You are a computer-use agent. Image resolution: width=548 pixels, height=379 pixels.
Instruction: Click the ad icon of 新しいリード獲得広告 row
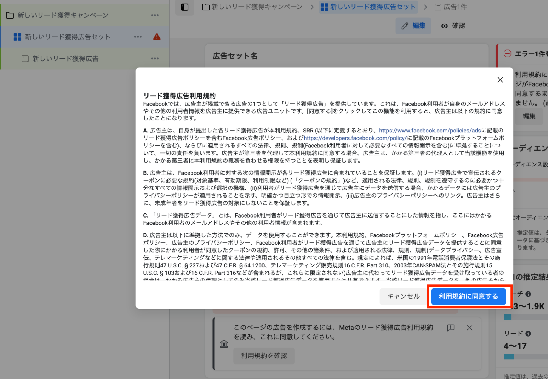point(25,59)
